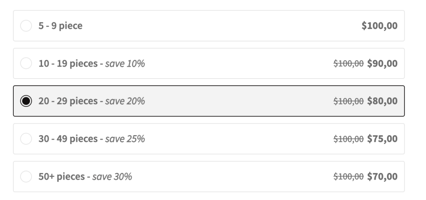
Task: Click the $90,00 discounted price
Action: (382, 64)
